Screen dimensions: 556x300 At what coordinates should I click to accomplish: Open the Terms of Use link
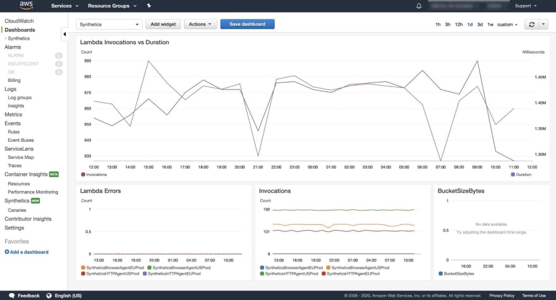534,296
